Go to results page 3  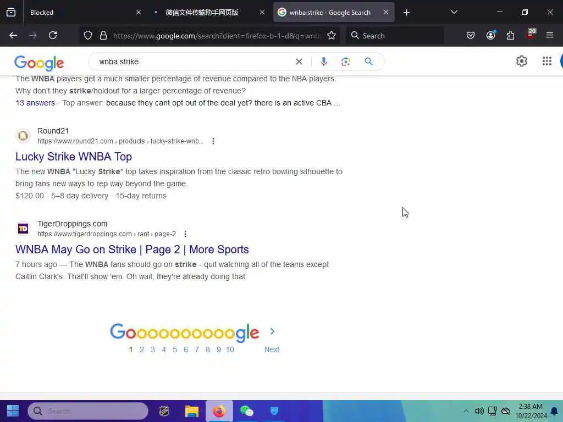tap(153, 349)
